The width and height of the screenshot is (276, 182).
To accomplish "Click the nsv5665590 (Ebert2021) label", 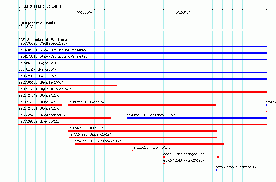I will (x=236, y=167).
